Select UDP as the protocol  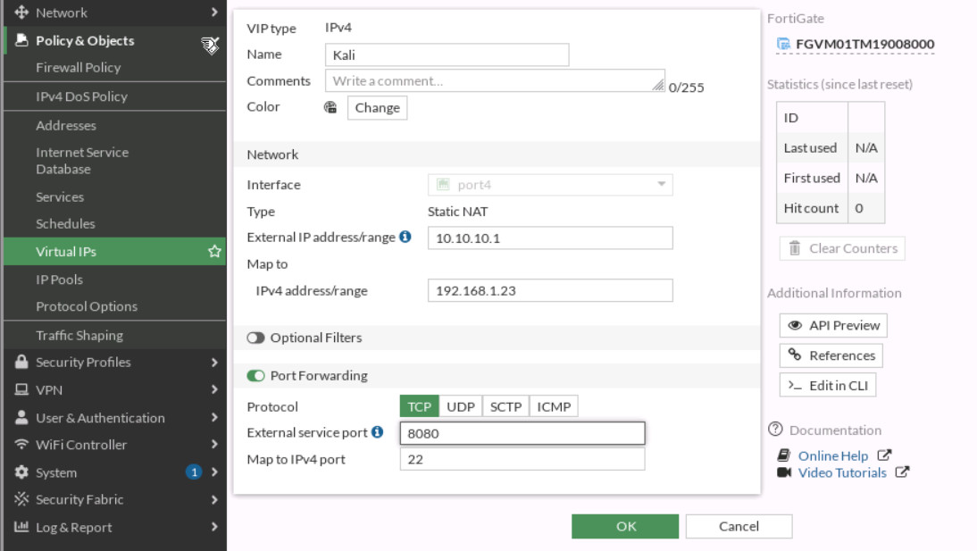[x=459, y=405]
